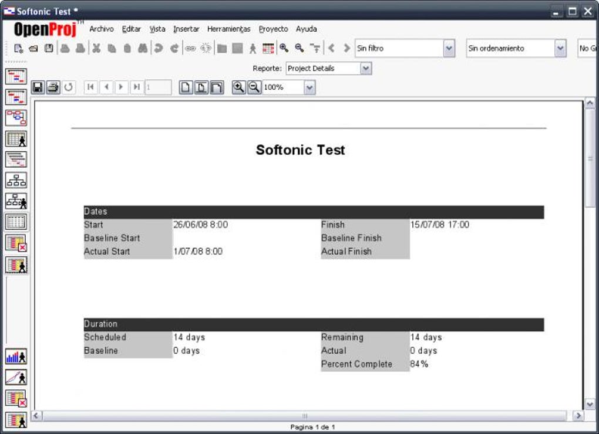Screen dimensions: 599x434
Task: Click the Link tasks chain icon
Action: tap(190, 49)
